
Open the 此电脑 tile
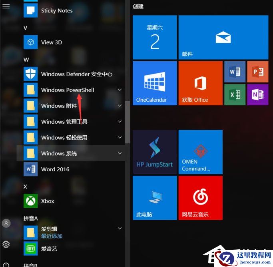[x=155, y=198]
